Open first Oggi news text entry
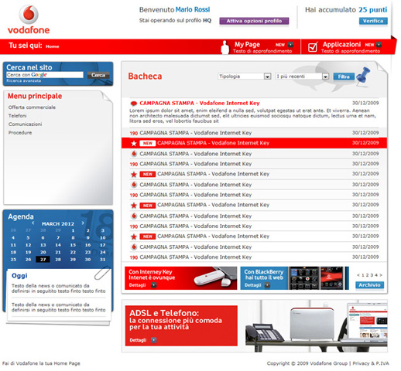Screen dimensions: 401x371 (59, 288)
